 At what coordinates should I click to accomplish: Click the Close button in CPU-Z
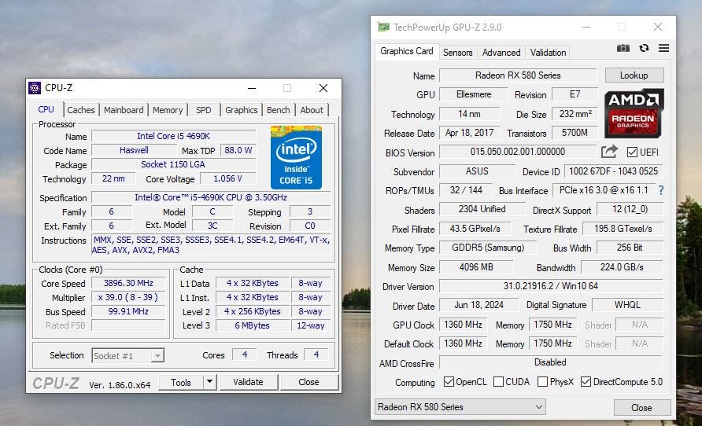[x=309, y=382]
